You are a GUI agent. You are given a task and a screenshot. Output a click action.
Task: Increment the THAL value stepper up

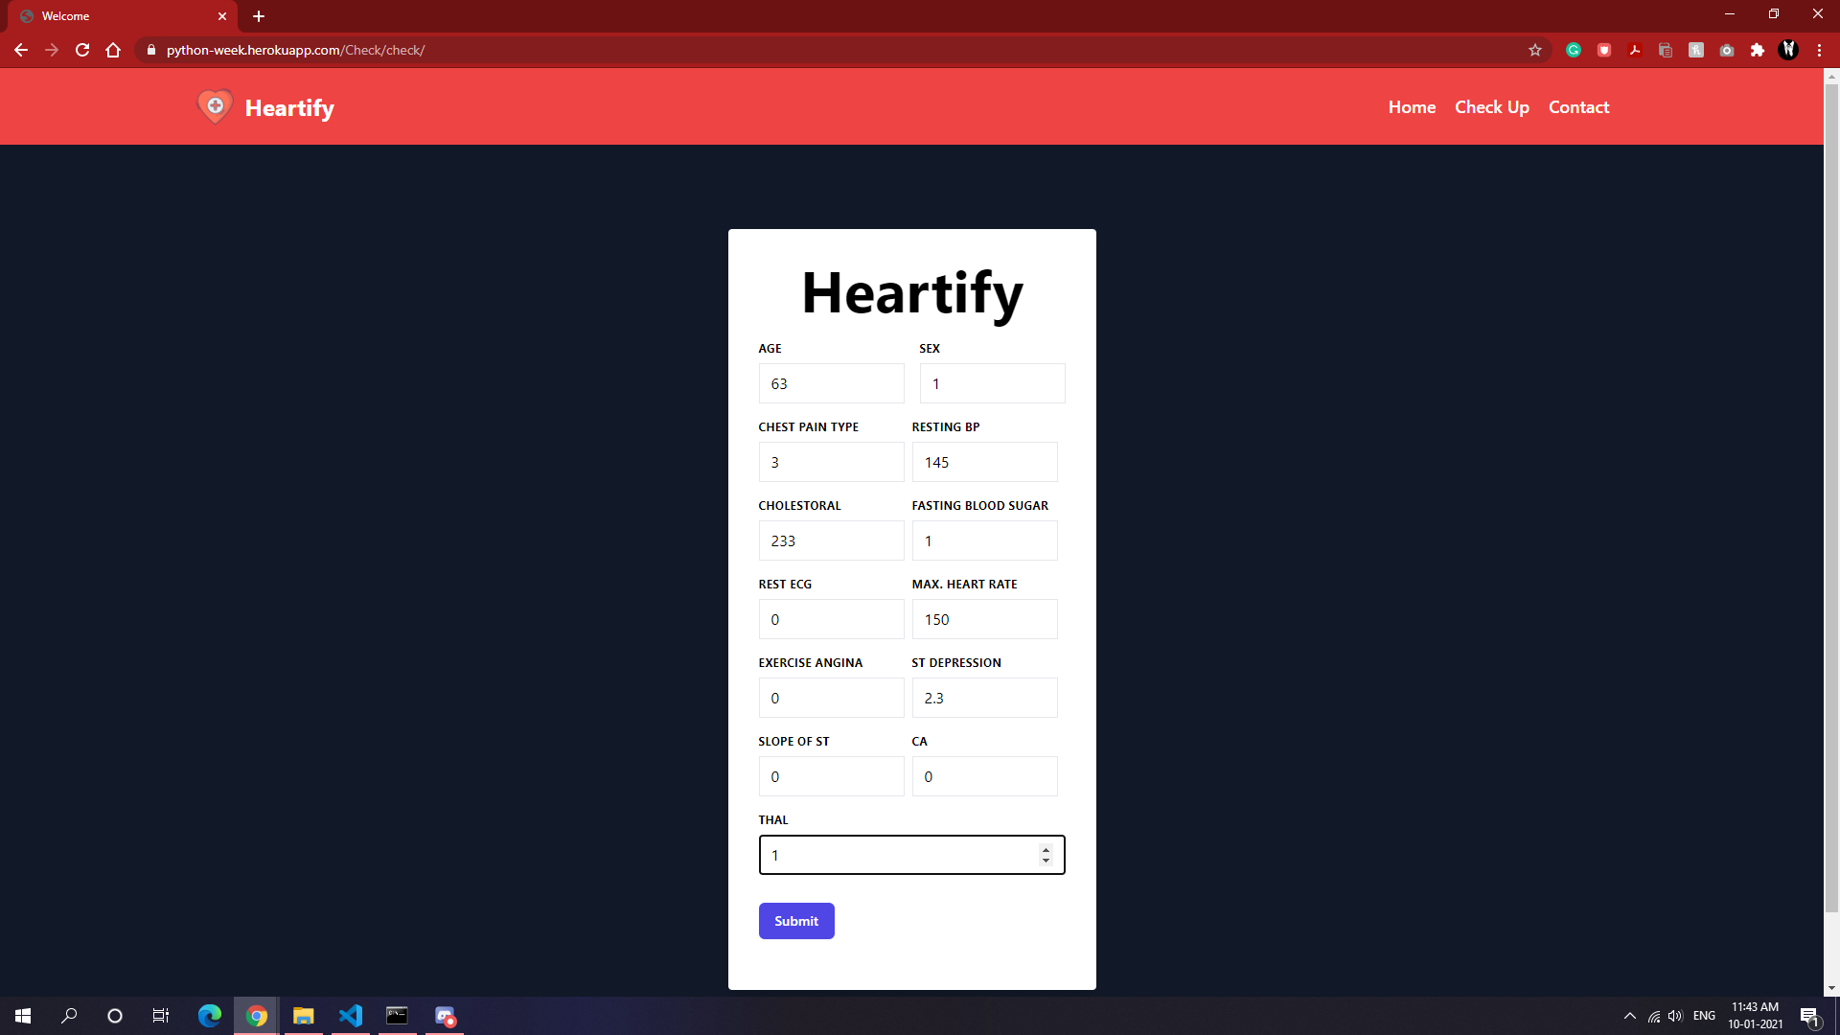tap(1046, 849)
